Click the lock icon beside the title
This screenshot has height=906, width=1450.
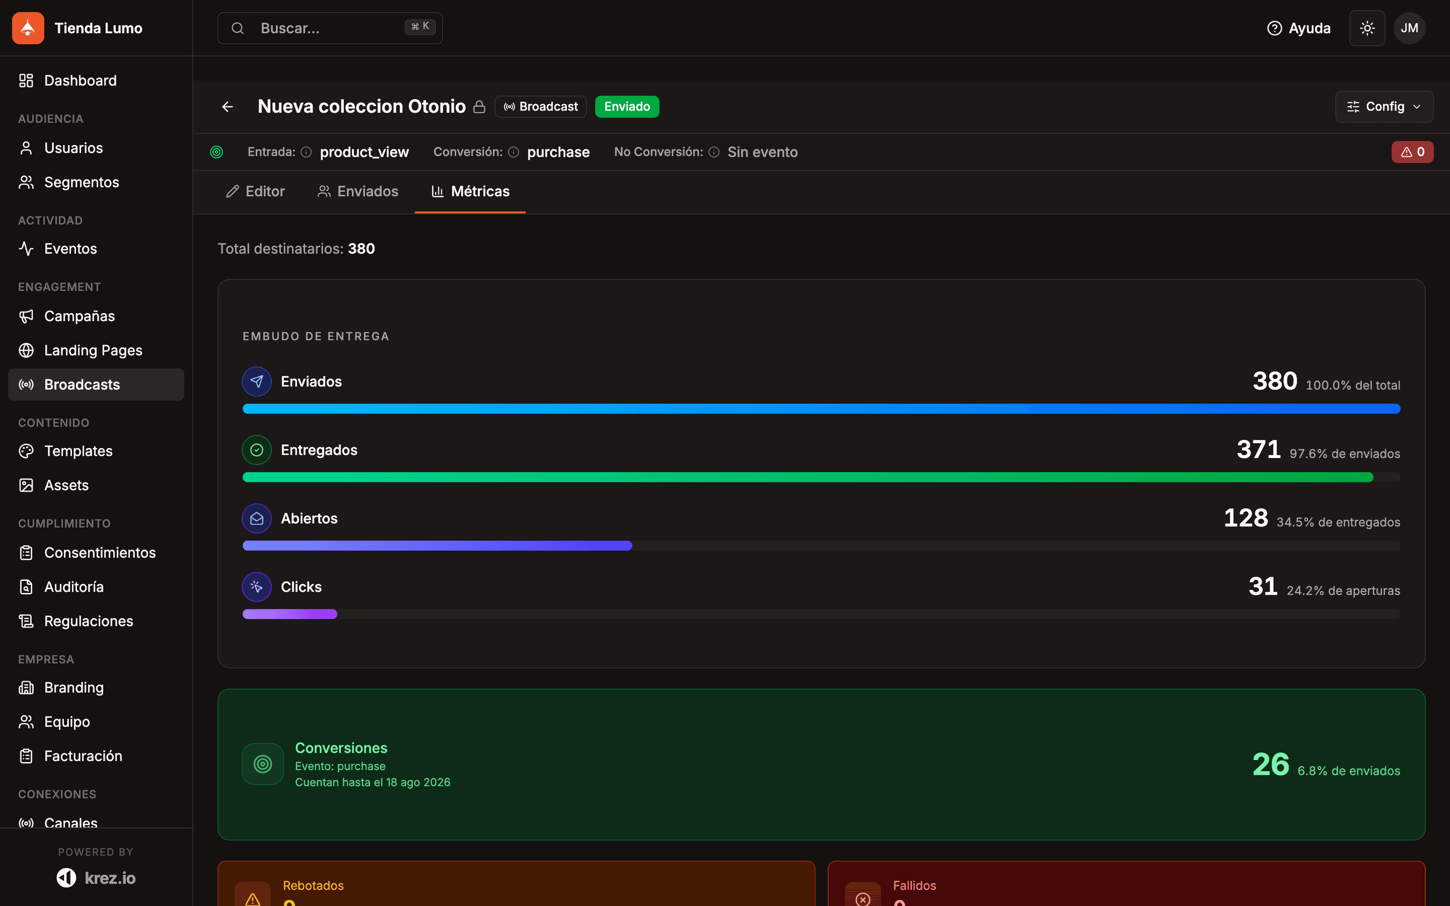pyautogui.click(x=479, y=106)
